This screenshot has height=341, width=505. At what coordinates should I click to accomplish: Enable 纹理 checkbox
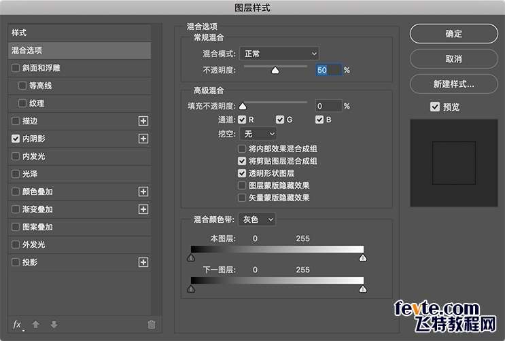[22, 103]
